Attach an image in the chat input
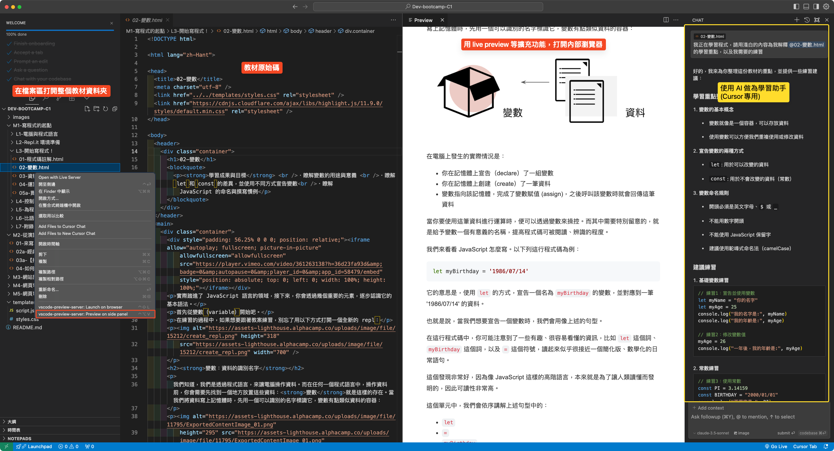The height and width of the screenshot is (451, 834). [742, 433]
